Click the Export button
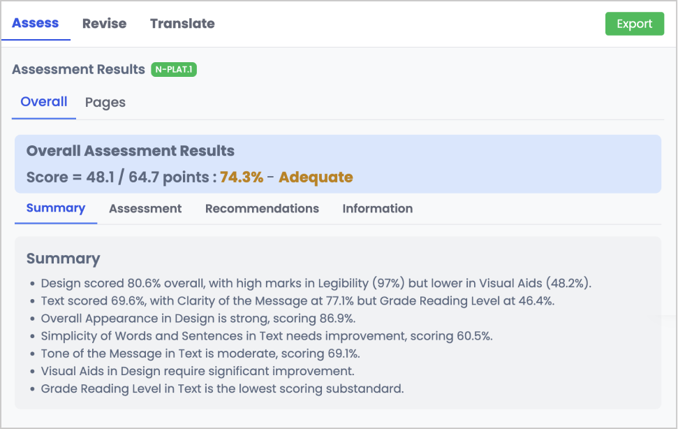678x429 pixels. coord(634,23)
